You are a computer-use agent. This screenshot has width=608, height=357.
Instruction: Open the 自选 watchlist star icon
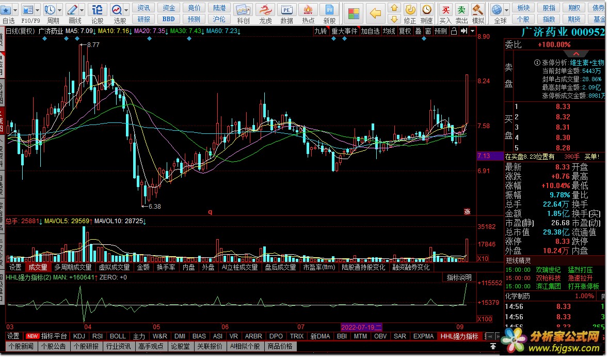coord(6,10)
